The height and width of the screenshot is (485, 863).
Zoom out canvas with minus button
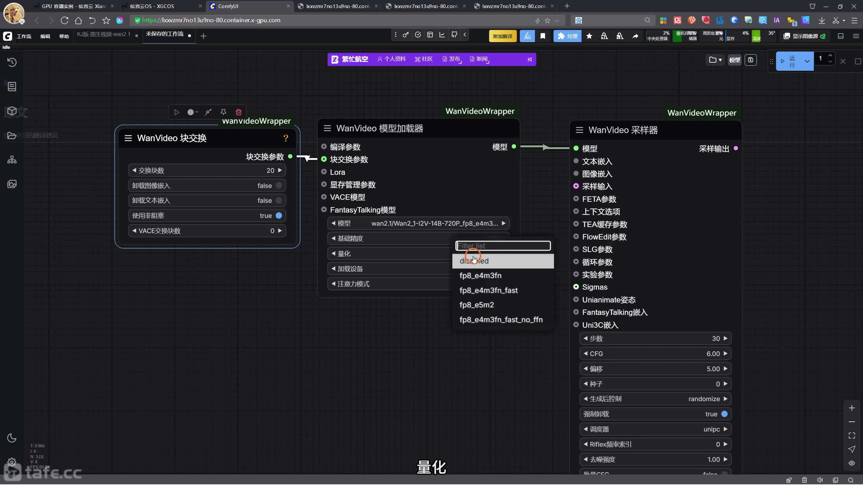(852, 422)
